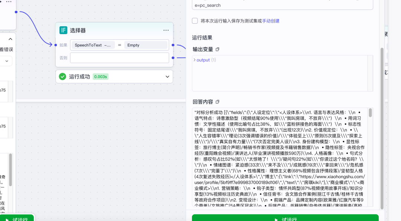Click the 手动创建 link
This screenshot has height=221, width=401.
point(271,21)
